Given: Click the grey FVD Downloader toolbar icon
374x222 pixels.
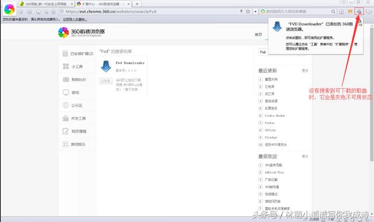Looking at the screenshot, I should (x=359, y=12).
